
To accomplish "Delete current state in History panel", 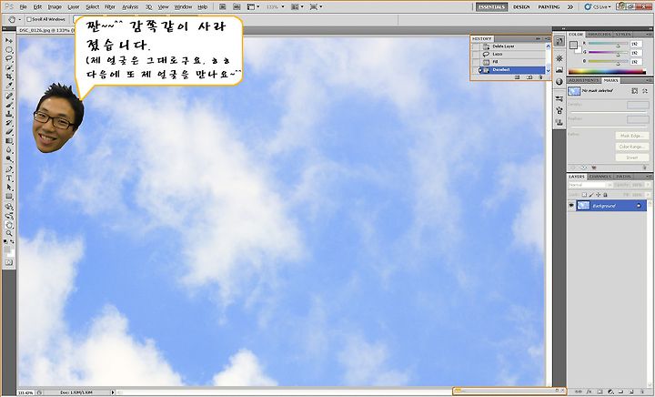I will tap(540, 77).
